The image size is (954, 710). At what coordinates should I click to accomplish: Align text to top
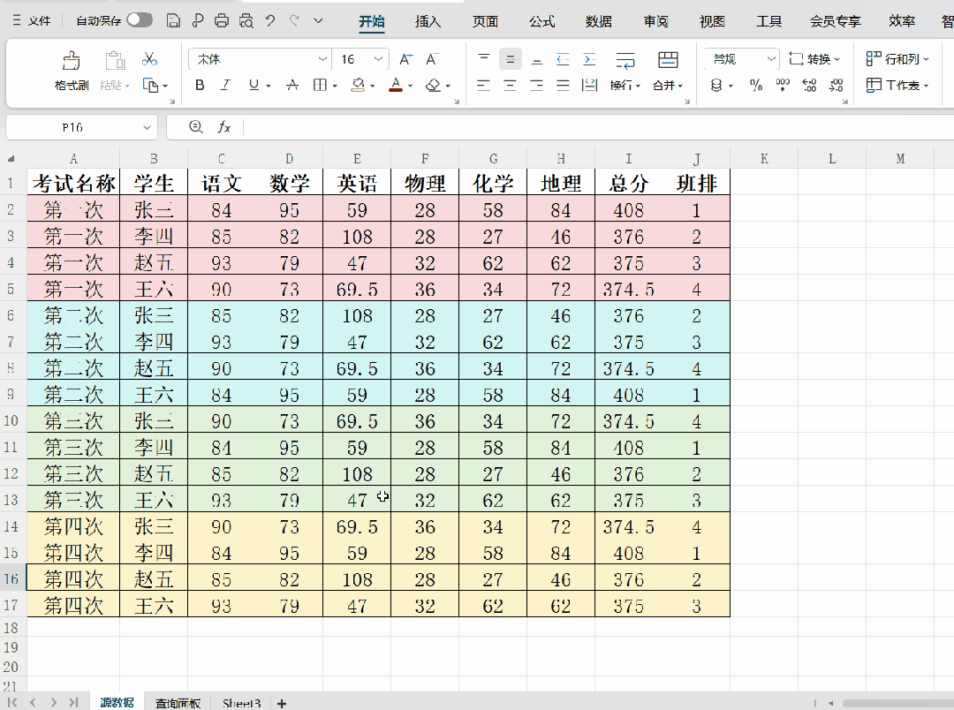tap(484, 59)
